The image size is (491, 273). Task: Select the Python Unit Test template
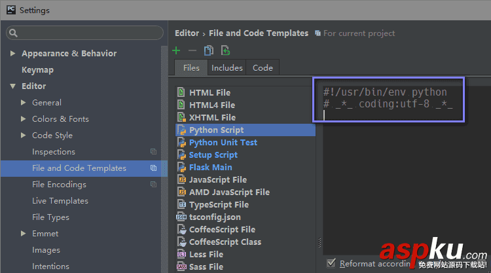point(223,143)
